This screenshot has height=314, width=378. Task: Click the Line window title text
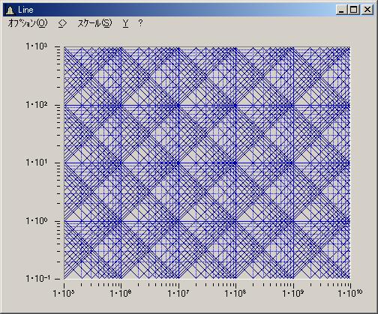(x=25, y=10)
